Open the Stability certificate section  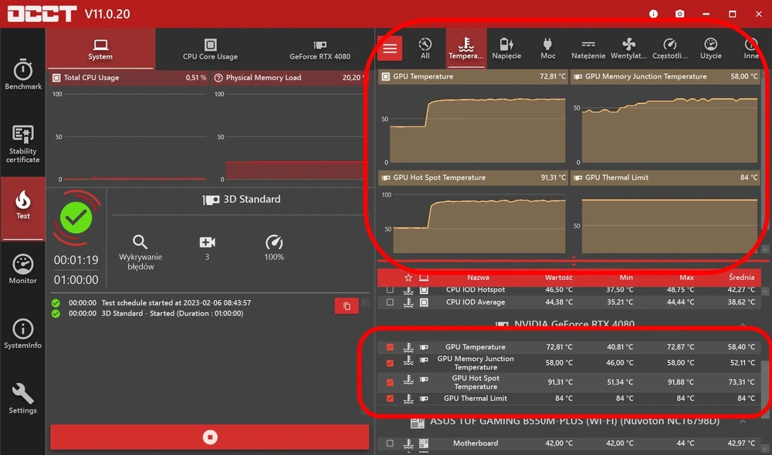tap(22, 143)
